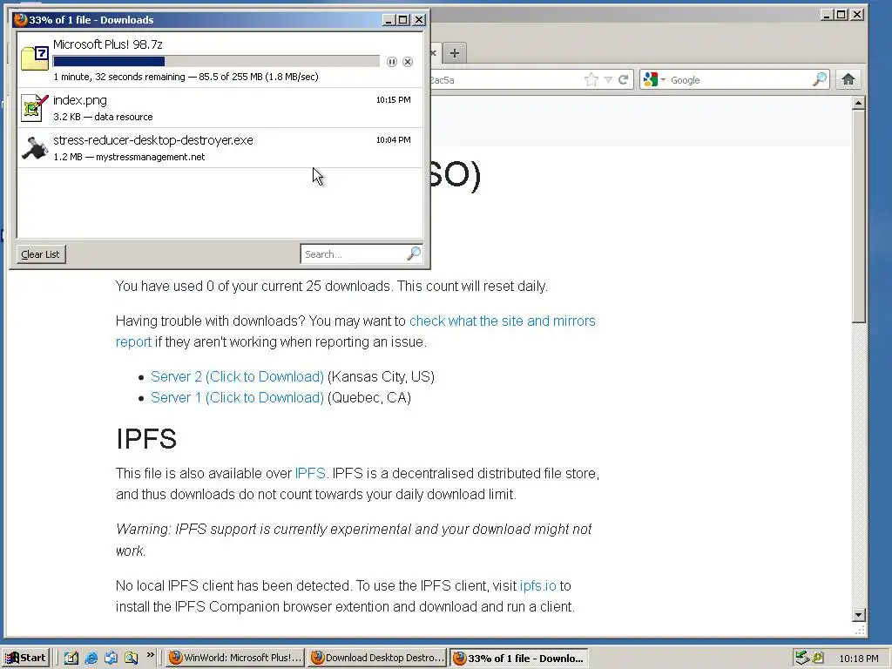Image resolution: width=892 pixels, height=669 pixels.
Task: Switch to WinWorld: Microsoft Plus! taskbar window
Action: 235,658
